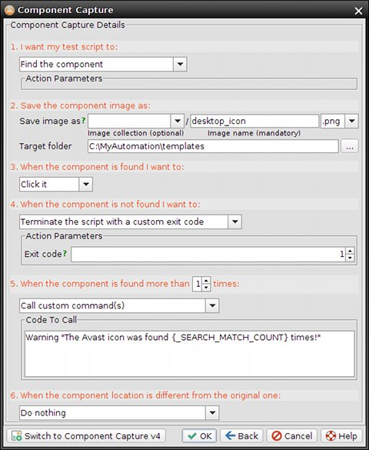Open the Do nothing dropdown
The height and width of the screenshot is (450, 369).
coord(212,412)
